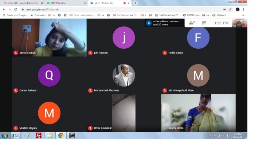The image size is (255, 142).
Task: Switch to the Inbox awards Gmail tab
Action: [23, 3]
